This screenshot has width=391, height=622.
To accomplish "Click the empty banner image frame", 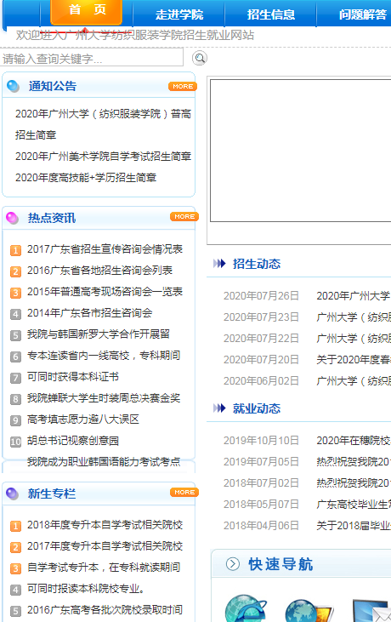I will (x=300, y=151).
